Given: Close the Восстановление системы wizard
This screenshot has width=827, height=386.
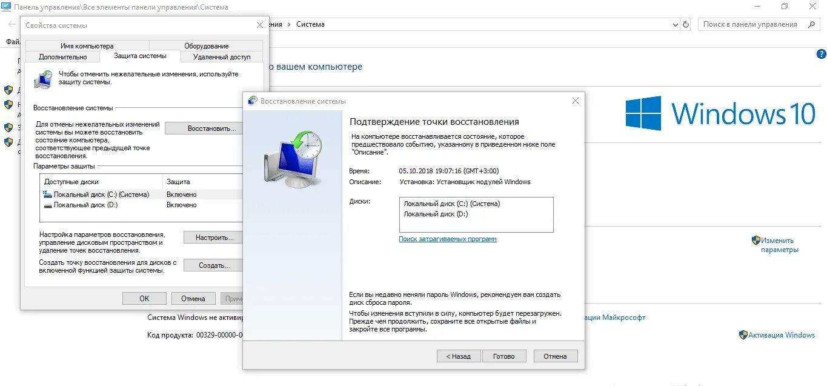Looking at the screenshot, I should (x=576, y=101).
